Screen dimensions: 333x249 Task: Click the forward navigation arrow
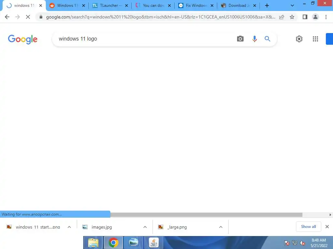(18, 17)
